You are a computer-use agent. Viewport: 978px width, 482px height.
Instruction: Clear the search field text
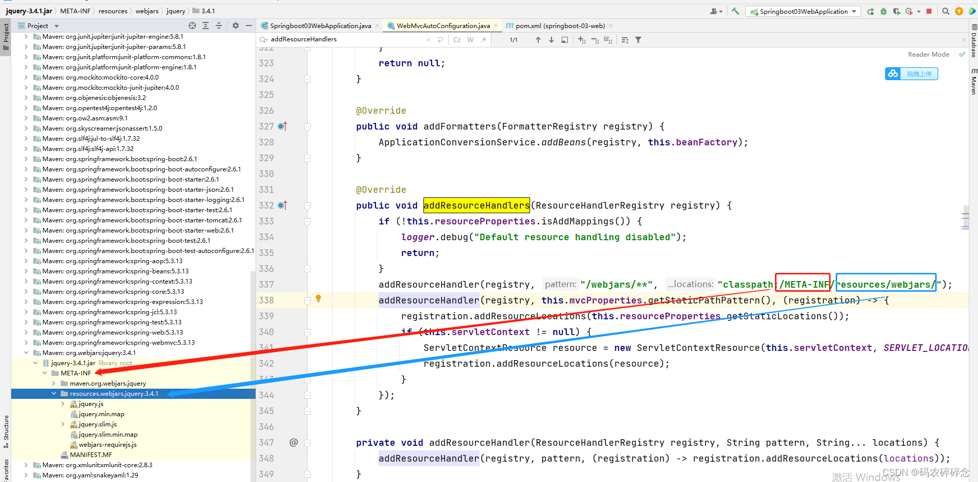[x=428, y=40]
